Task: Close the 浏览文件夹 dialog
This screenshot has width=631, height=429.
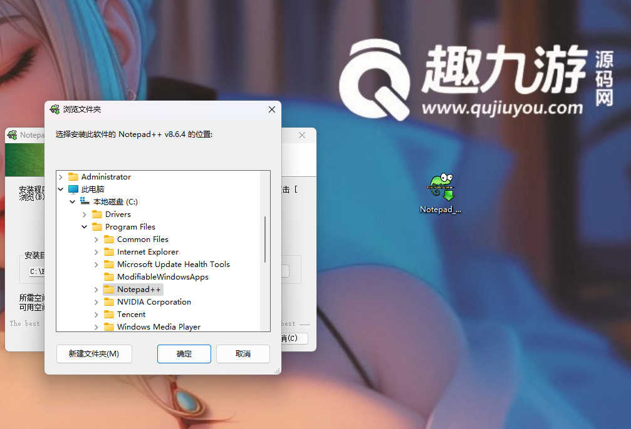Action: [272, 109]
